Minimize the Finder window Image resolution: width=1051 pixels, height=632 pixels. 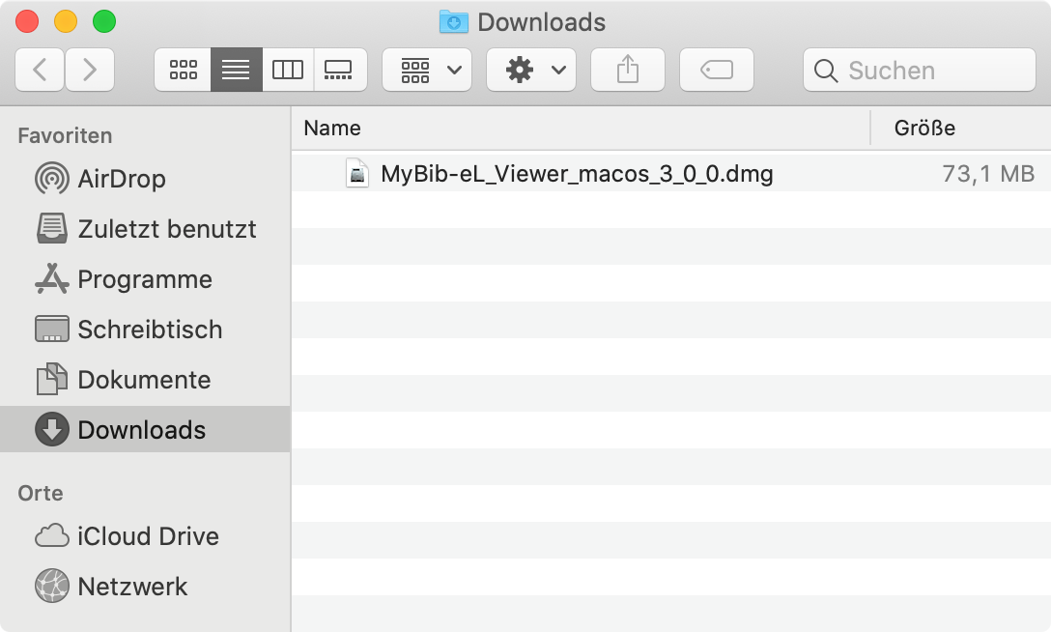click(66, 21)
